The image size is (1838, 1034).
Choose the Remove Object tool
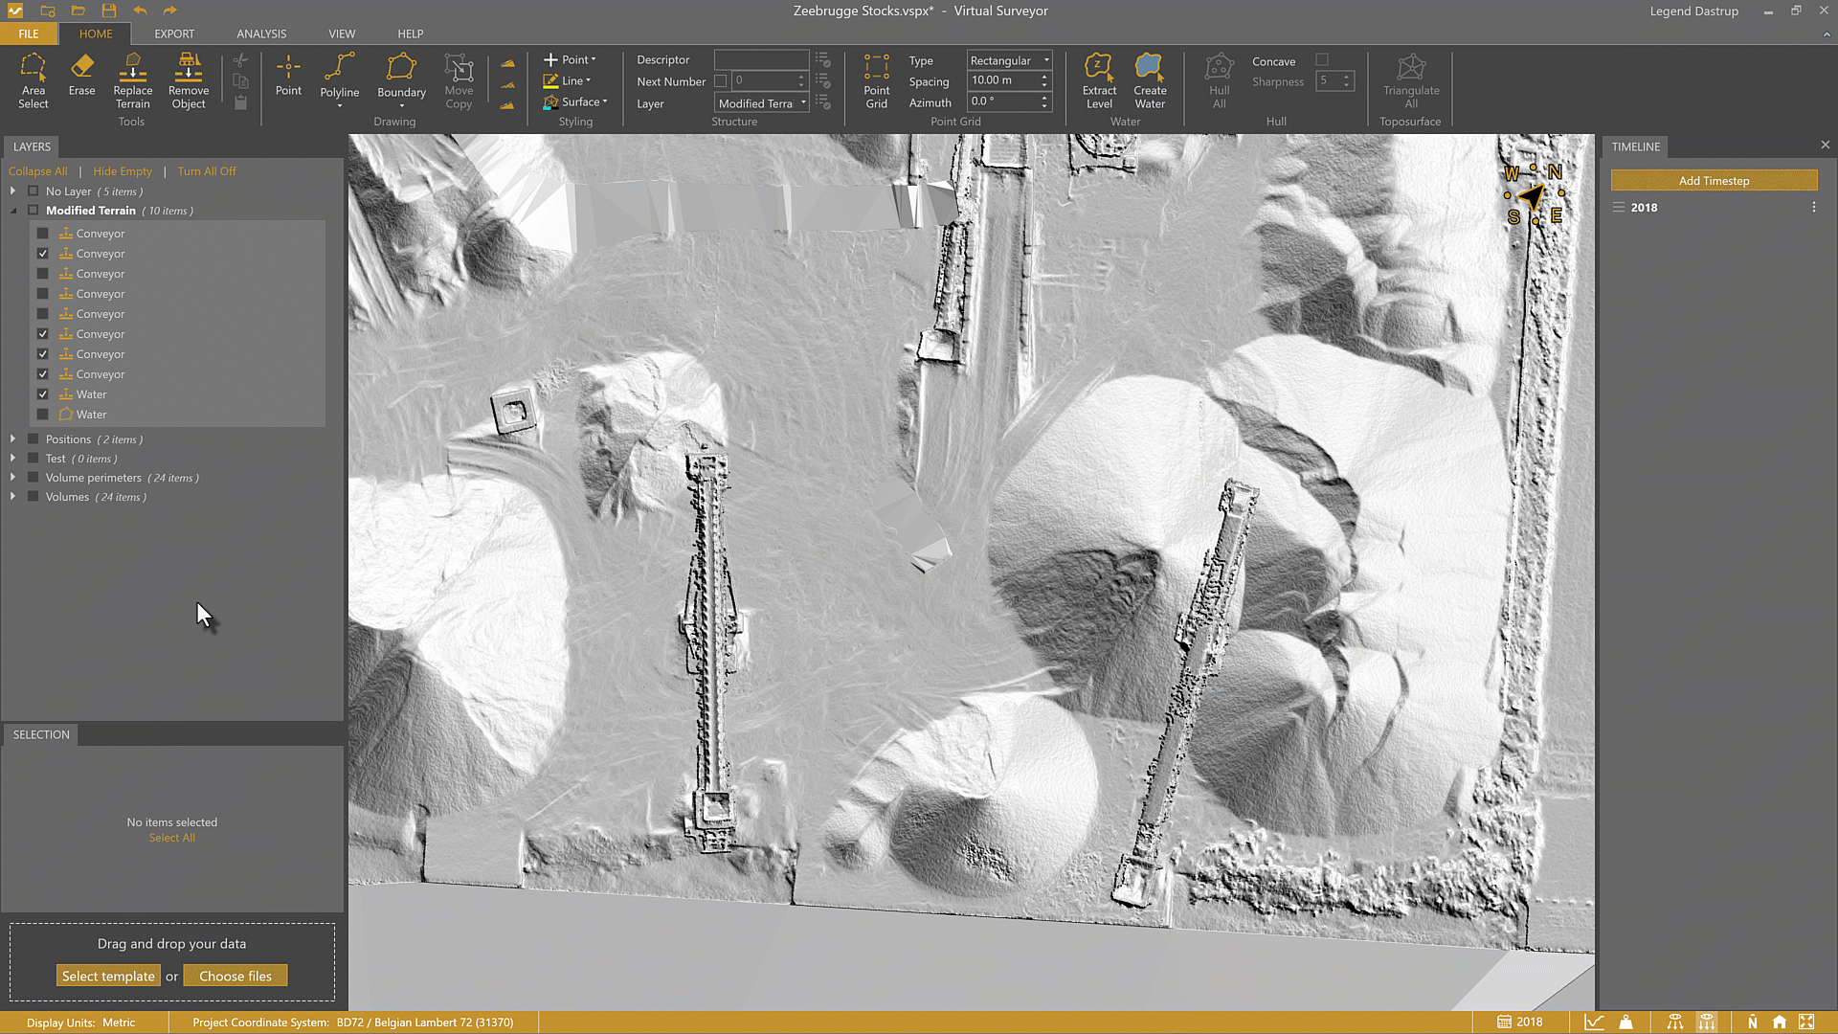[x=188, y=80]
